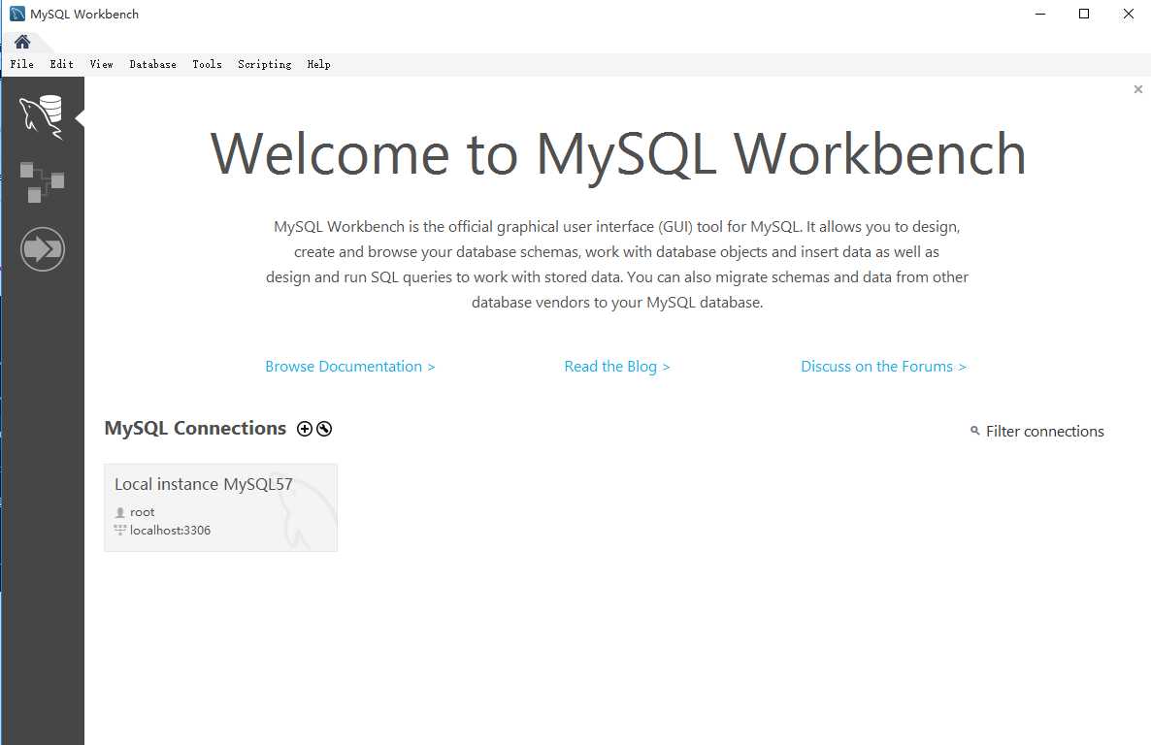Open the Local instance MySQL57 connection tile
The image size is (1151, 745).
pos(221,507)
